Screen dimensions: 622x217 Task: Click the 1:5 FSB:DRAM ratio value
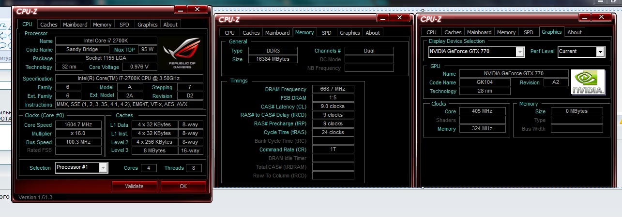pos(333,97)
